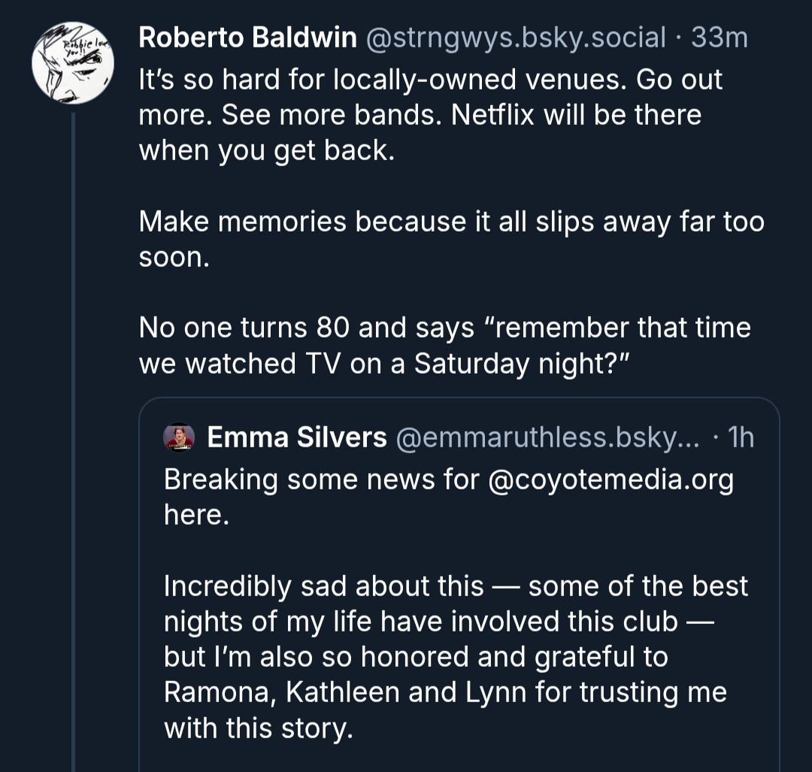812x772 pixels.
Task: Click the Emma Silvers display name
Action: click(296, 437)
